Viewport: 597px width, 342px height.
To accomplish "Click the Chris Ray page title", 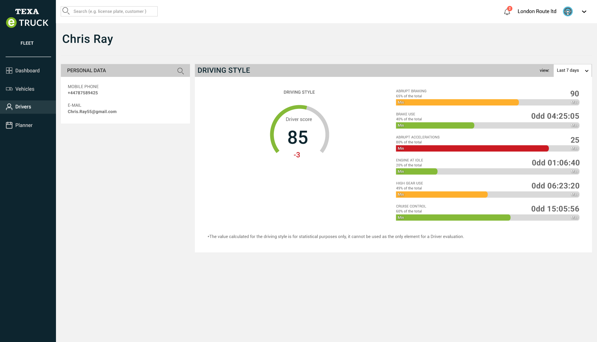I will (x=88, y=39).
